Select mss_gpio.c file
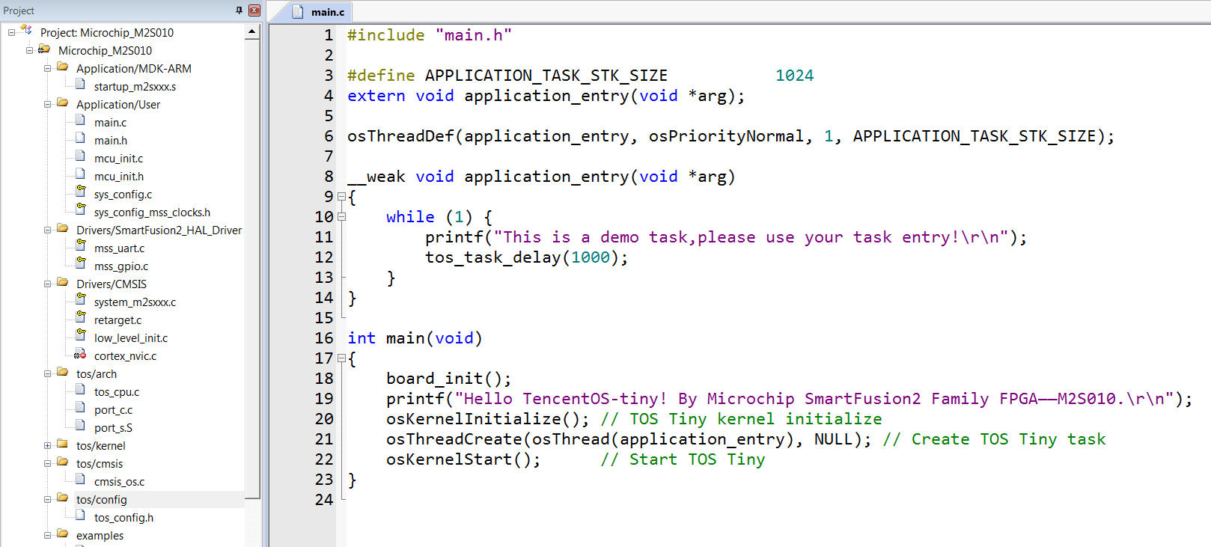 [121, 266]
